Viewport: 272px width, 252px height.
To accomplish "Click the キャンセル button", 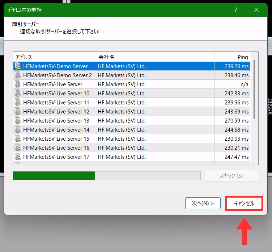I will pos(244,203).
